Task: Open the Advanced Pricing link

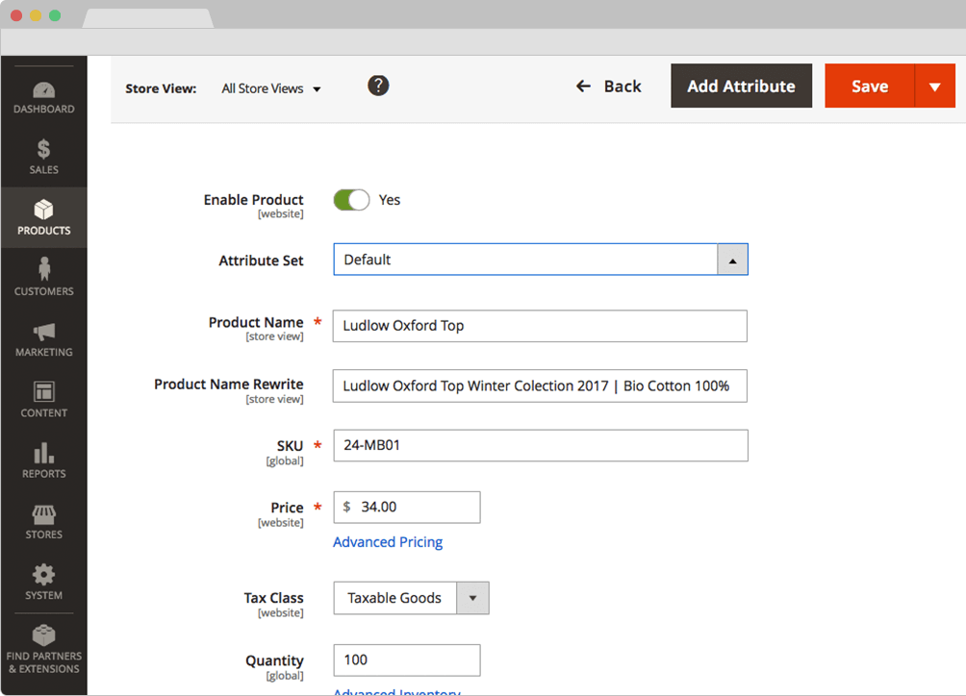Action: click(388, 542)
